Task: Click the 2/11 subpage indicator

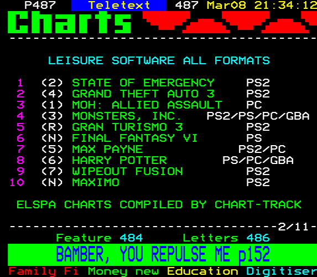Action: 293,227
